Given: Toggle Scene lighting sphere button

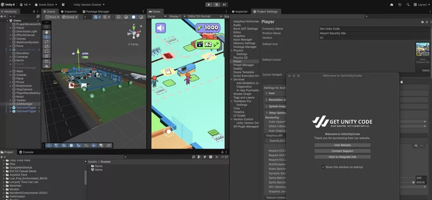Looking at the screenshot, I should point(134,17).
